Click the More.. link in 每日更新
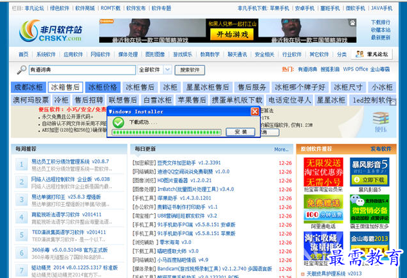The image size is (407, 278). tap(282, 150)
